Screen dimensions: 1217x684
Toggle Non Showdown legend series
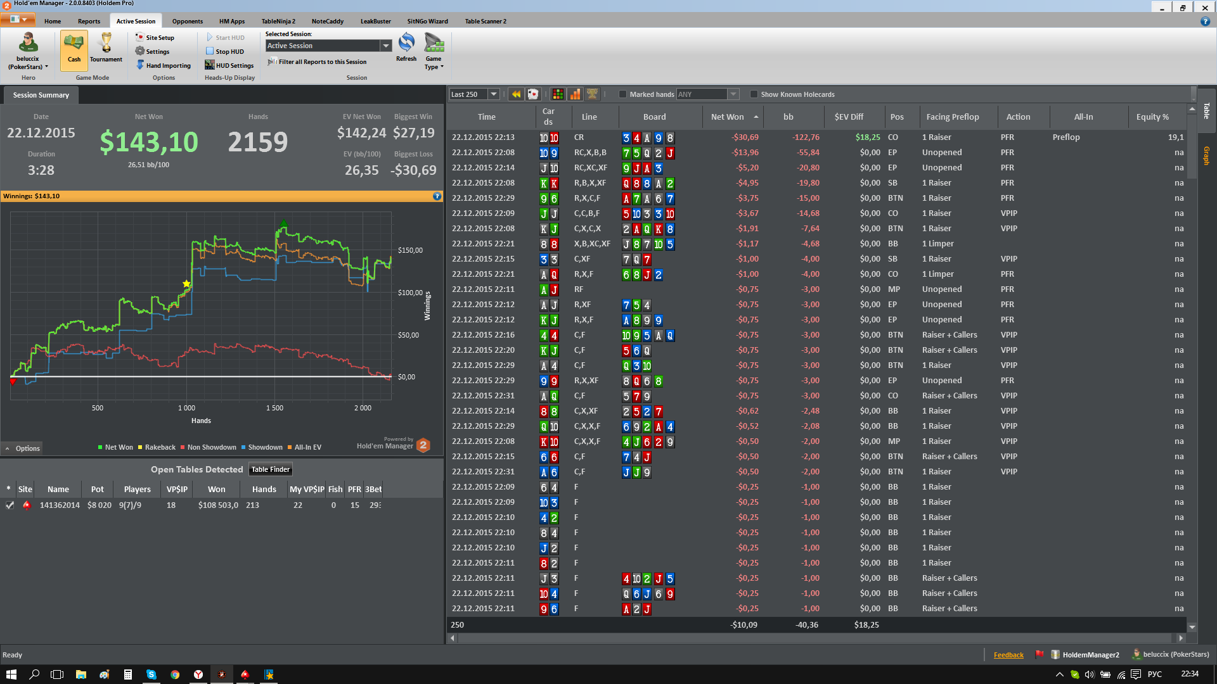[x=208, y=447]
